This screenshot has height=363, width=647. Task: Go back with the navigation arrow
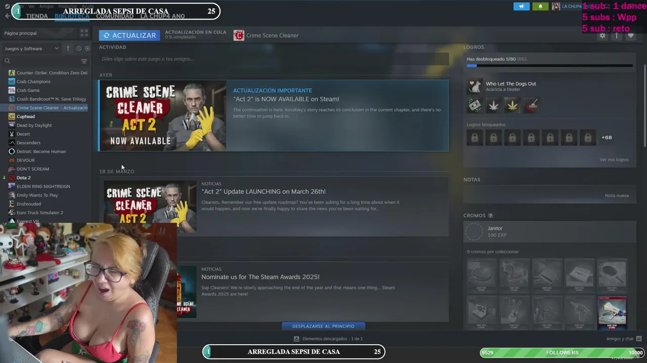[7, 16]
